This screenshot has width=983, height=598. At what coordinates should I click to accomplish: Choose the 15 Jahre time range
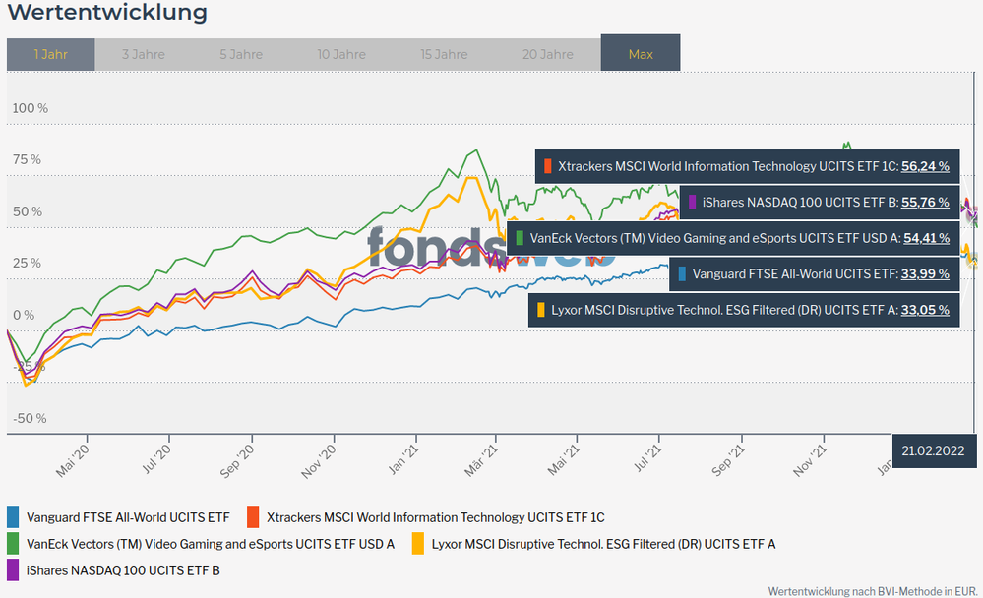[x=444, y=54]
